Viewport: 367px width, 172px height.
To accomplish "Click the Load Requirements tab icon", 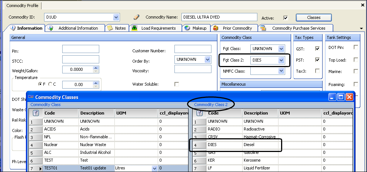I will (x=134, y=28).
